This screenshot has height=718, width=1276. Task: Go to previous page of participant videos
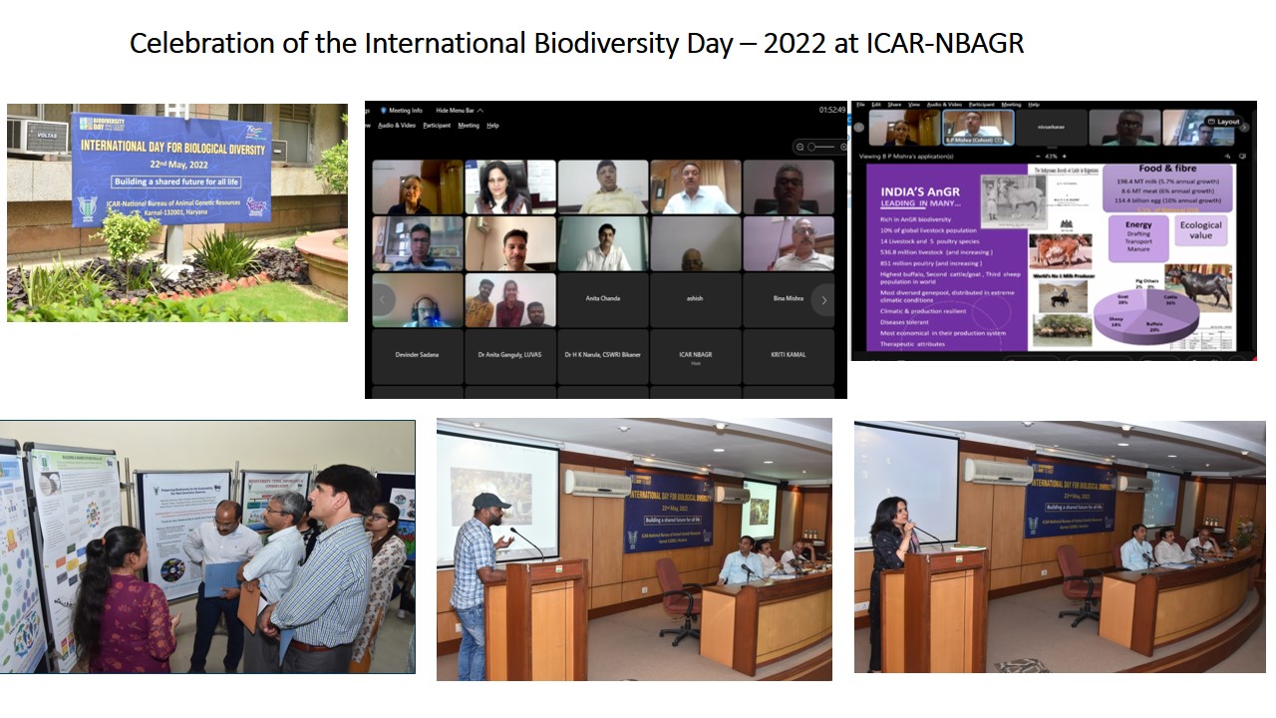pyautogui.click(x=384, y=299)
